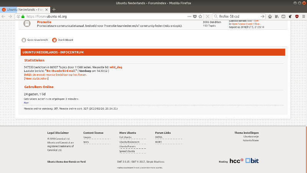Open the Library icon
307x173 pixels.
click(x=277, y=17)
